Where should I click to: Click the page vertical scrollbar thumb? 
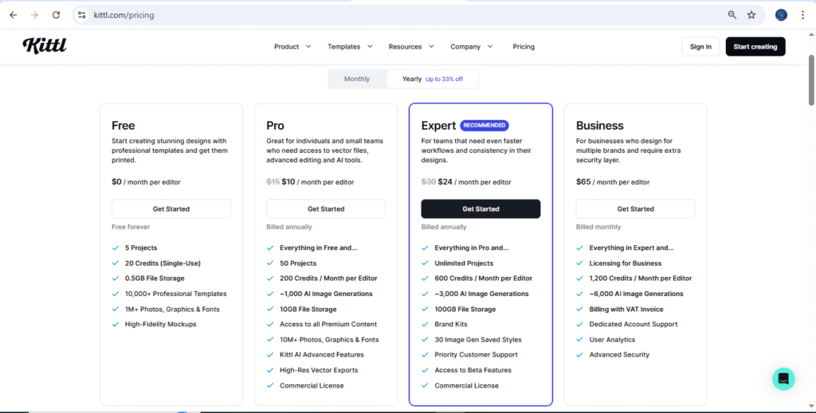811,80
